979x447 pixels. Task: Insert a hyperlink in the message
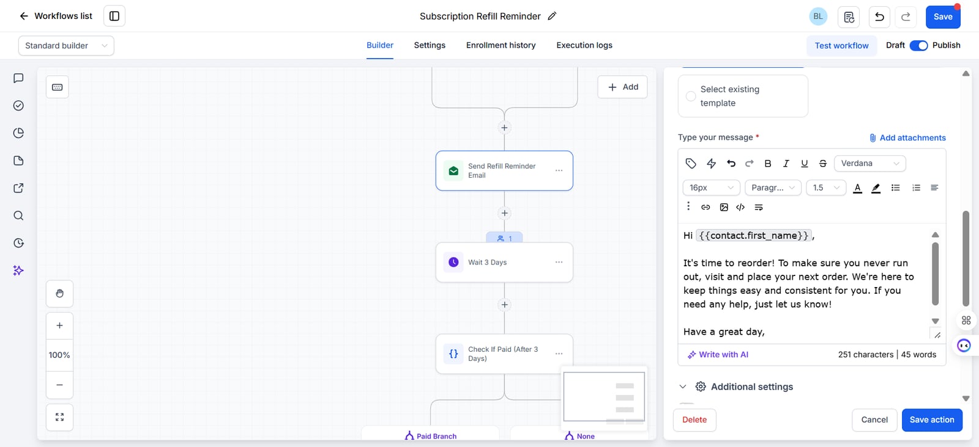(x=705, y=207)
